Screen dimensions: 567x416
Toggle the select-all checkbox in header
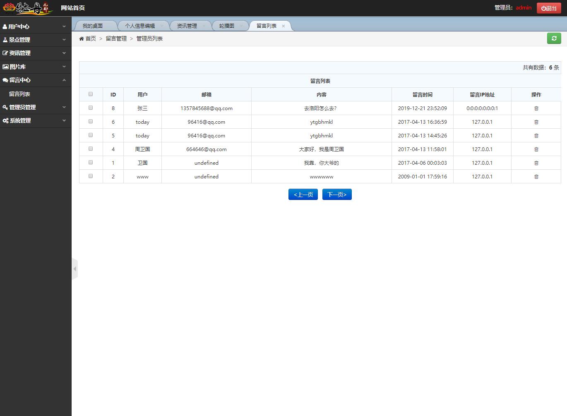(91, 94)
